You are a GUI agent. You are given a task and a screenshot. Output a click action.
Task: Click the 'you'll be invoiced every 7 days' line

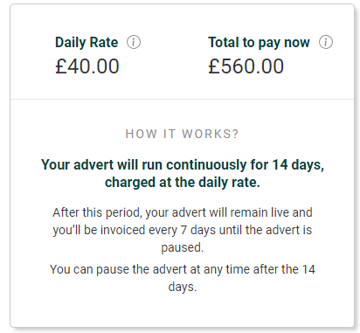coord(183,230)
